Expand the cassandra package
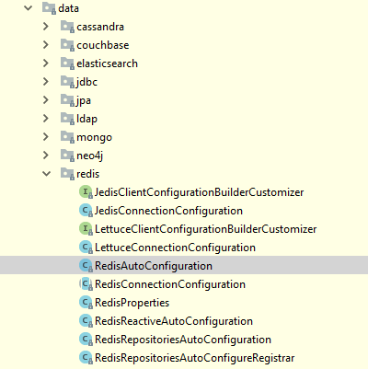Image resolution: width=368 pixels, height=369 pixels. [x=46, y=27]
